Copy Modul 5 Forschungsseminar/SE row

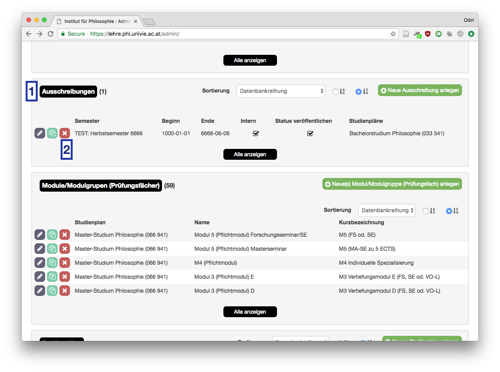click(52, 235)
